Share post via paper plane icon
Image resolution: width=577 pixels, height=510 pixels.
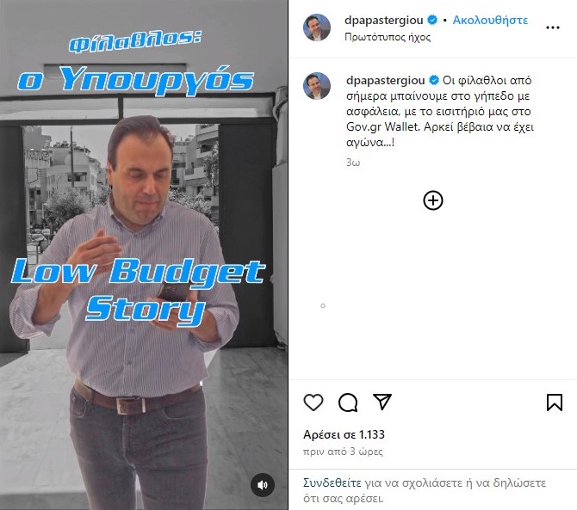(x=382, y=402)
